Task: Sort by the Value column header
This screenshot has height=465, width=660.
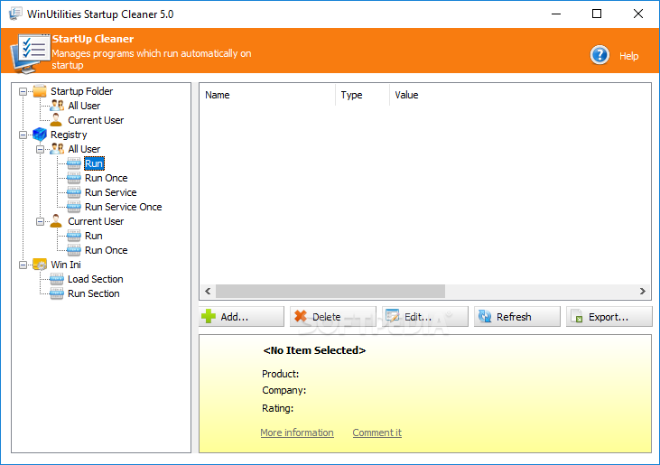Action: click(520, 95)
